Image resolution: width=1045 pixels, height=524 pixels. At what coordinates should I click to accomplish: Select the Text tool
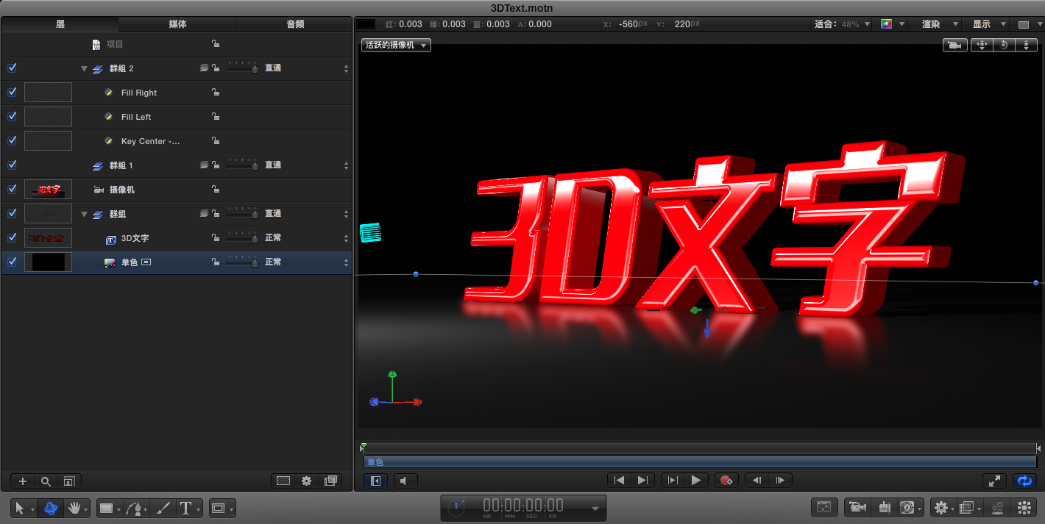[x=187, y=508]
